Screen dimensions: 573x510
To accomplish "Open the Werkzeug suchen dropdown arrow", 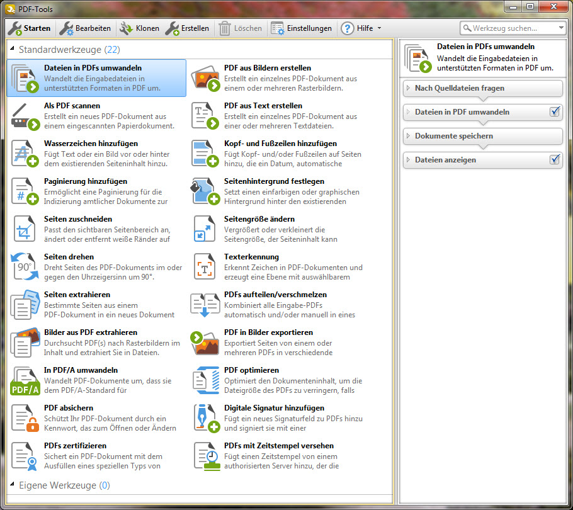I will 561,28.
